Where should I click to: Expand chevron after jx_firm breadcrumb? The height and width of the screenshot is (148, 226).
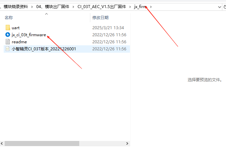coord(151,7)
